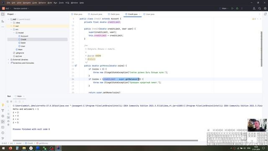This screenshot has width=268, height=151.
Task: Collapse the dz2 root folder
Action: [x=8, y=19]
